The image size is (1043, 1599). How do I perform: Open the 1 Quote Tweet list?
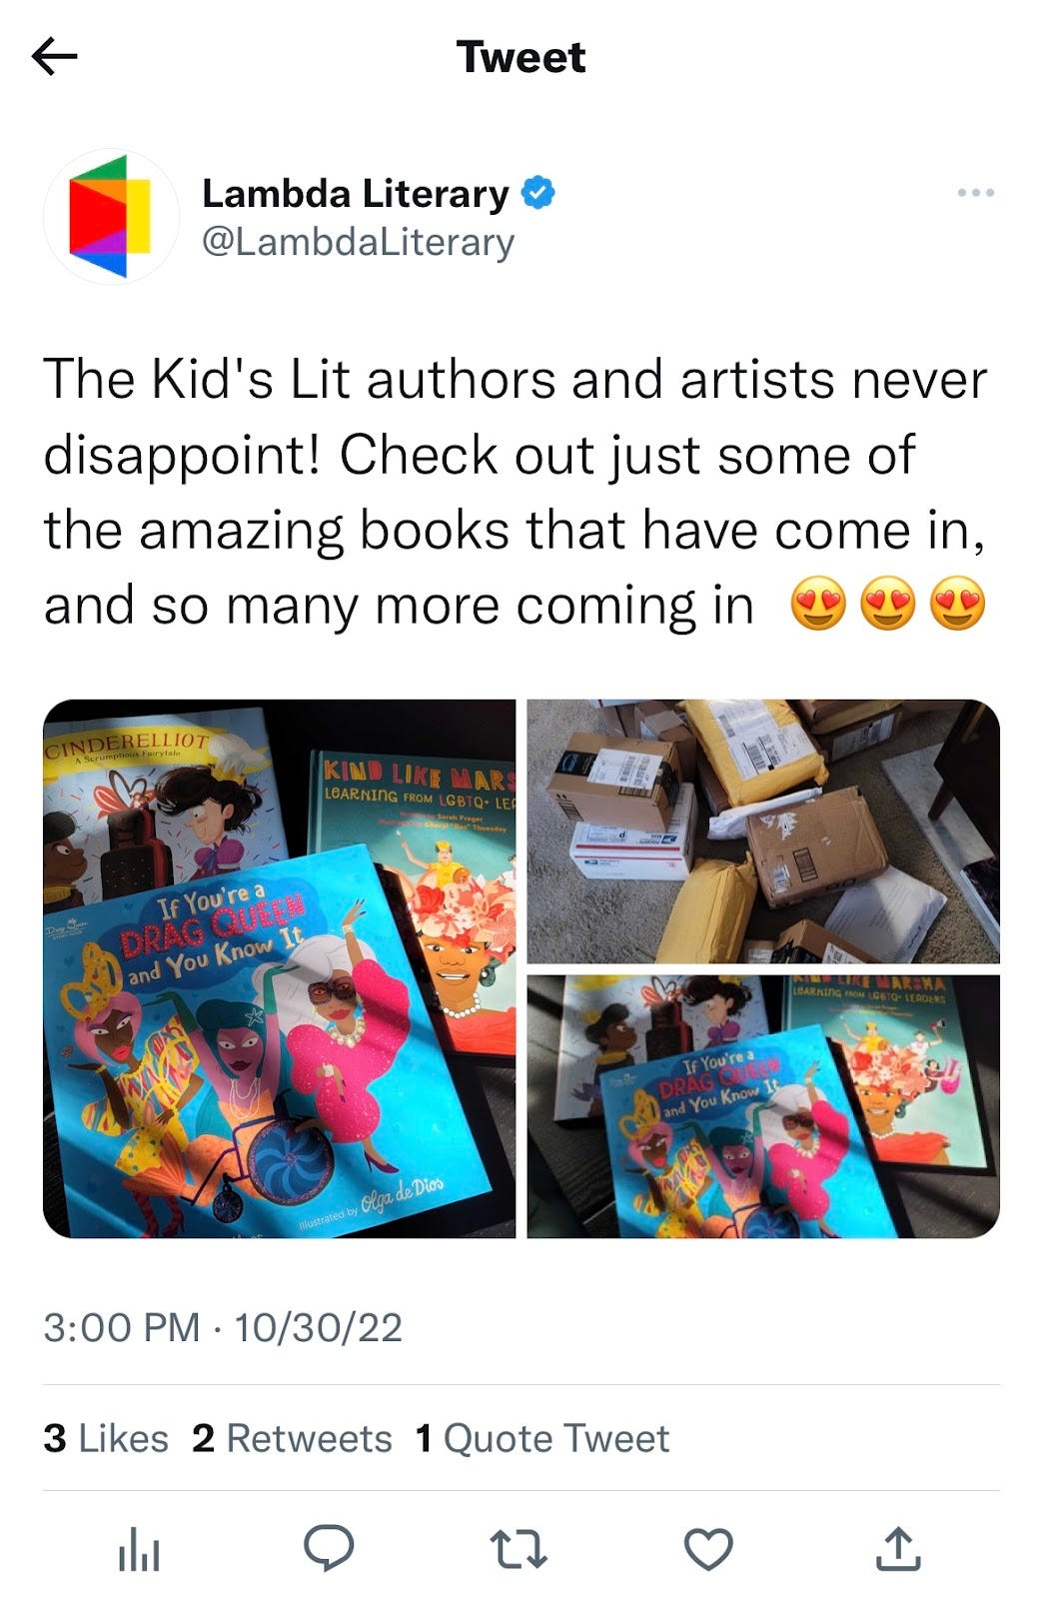click(x=542, y=1438)
